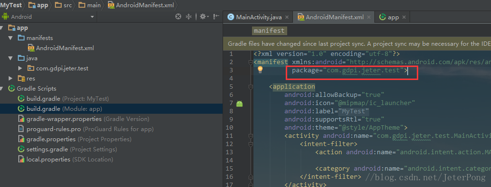Click the Gradle sync notification banner
This screenshot has height=187, width=491.
357,43
